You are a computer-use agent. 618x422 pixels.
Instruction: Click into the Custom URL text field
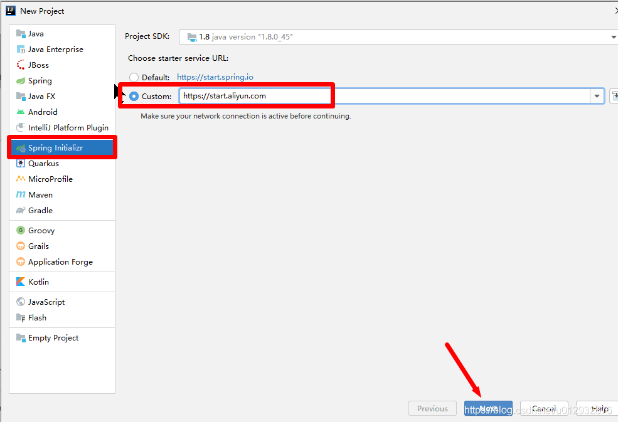tap(385, 96)
